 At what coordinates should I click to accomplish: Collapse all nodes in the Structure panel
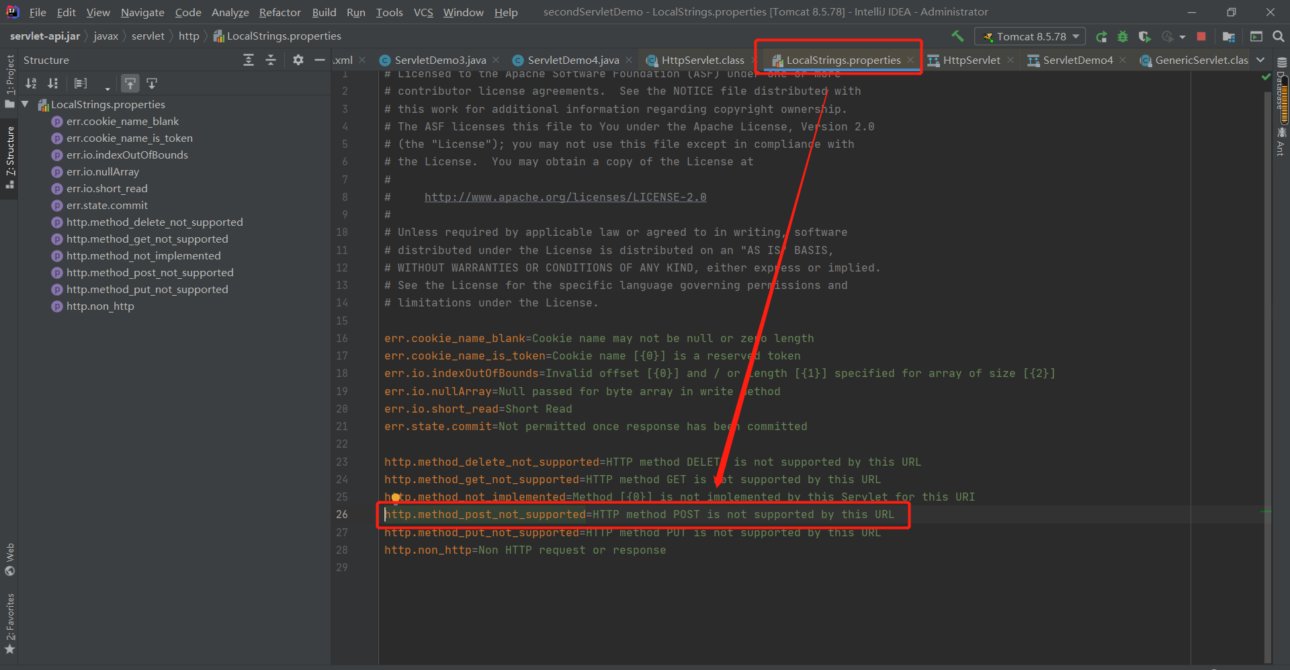pyautogui.click(x=271, y=60)
